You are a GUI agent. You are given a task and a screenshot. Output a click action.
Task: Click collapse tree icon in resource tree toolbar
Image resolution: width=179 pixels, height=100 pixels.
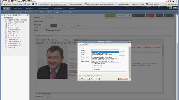click(x=5, y=15)
